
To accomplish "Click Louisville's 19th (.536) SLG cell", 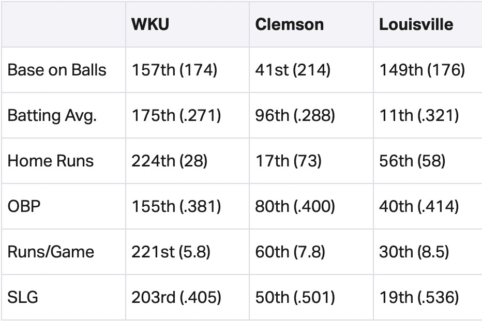I will tap(419, 297).
